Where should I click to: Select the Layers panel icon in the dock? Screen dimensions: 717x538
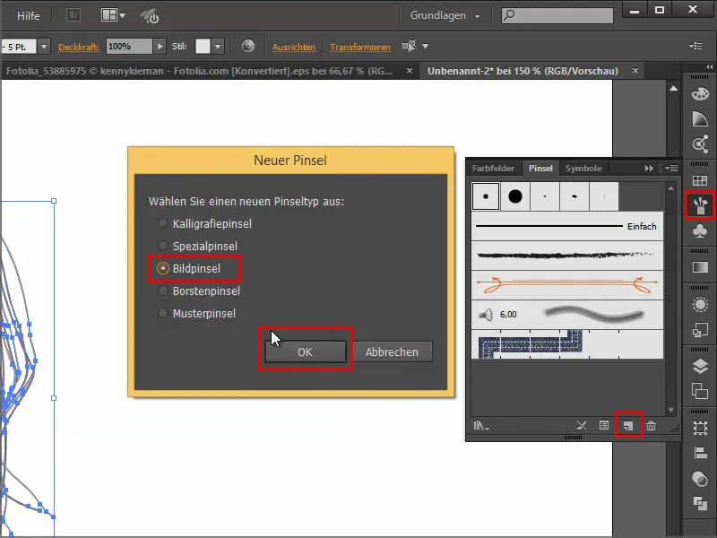tap(700, 367)
